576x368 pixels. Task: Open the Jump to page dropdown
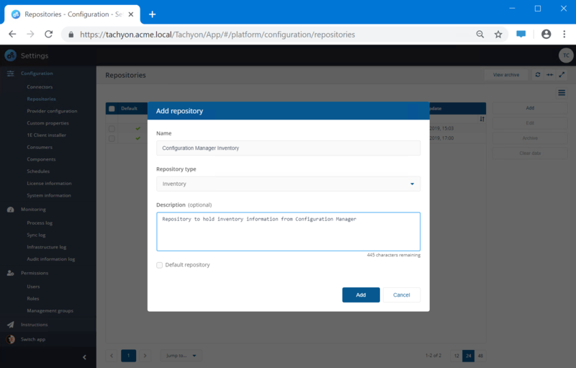tap(181, 355)
